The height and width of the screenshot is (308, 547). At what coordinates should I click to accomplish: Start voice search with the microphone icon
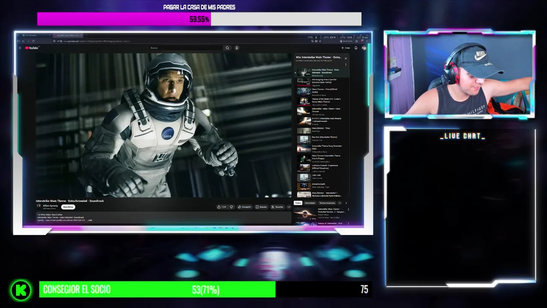[x=237, y=48]
